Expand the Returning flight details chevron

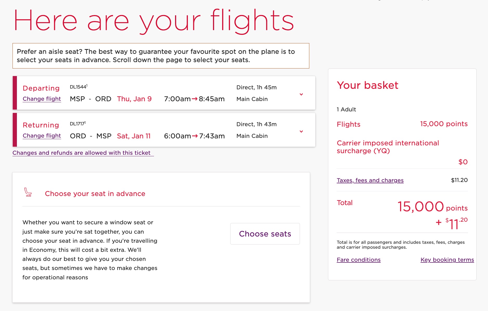click(301, 131)
